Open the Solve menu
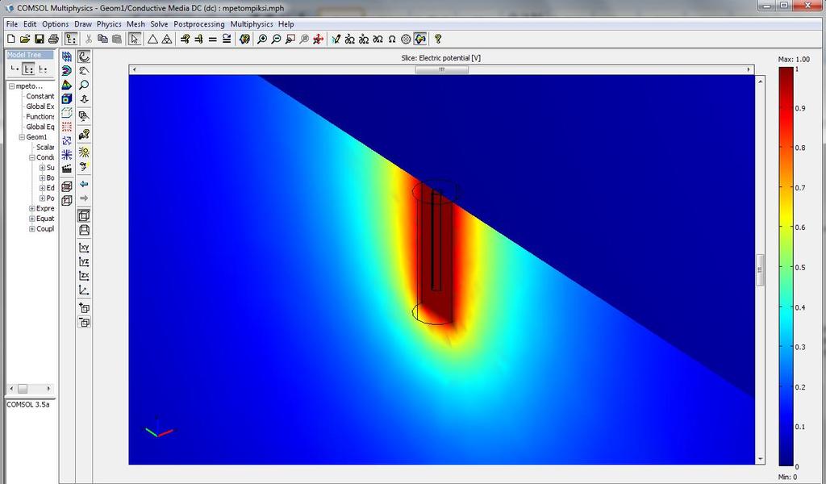 pos(159,23)
